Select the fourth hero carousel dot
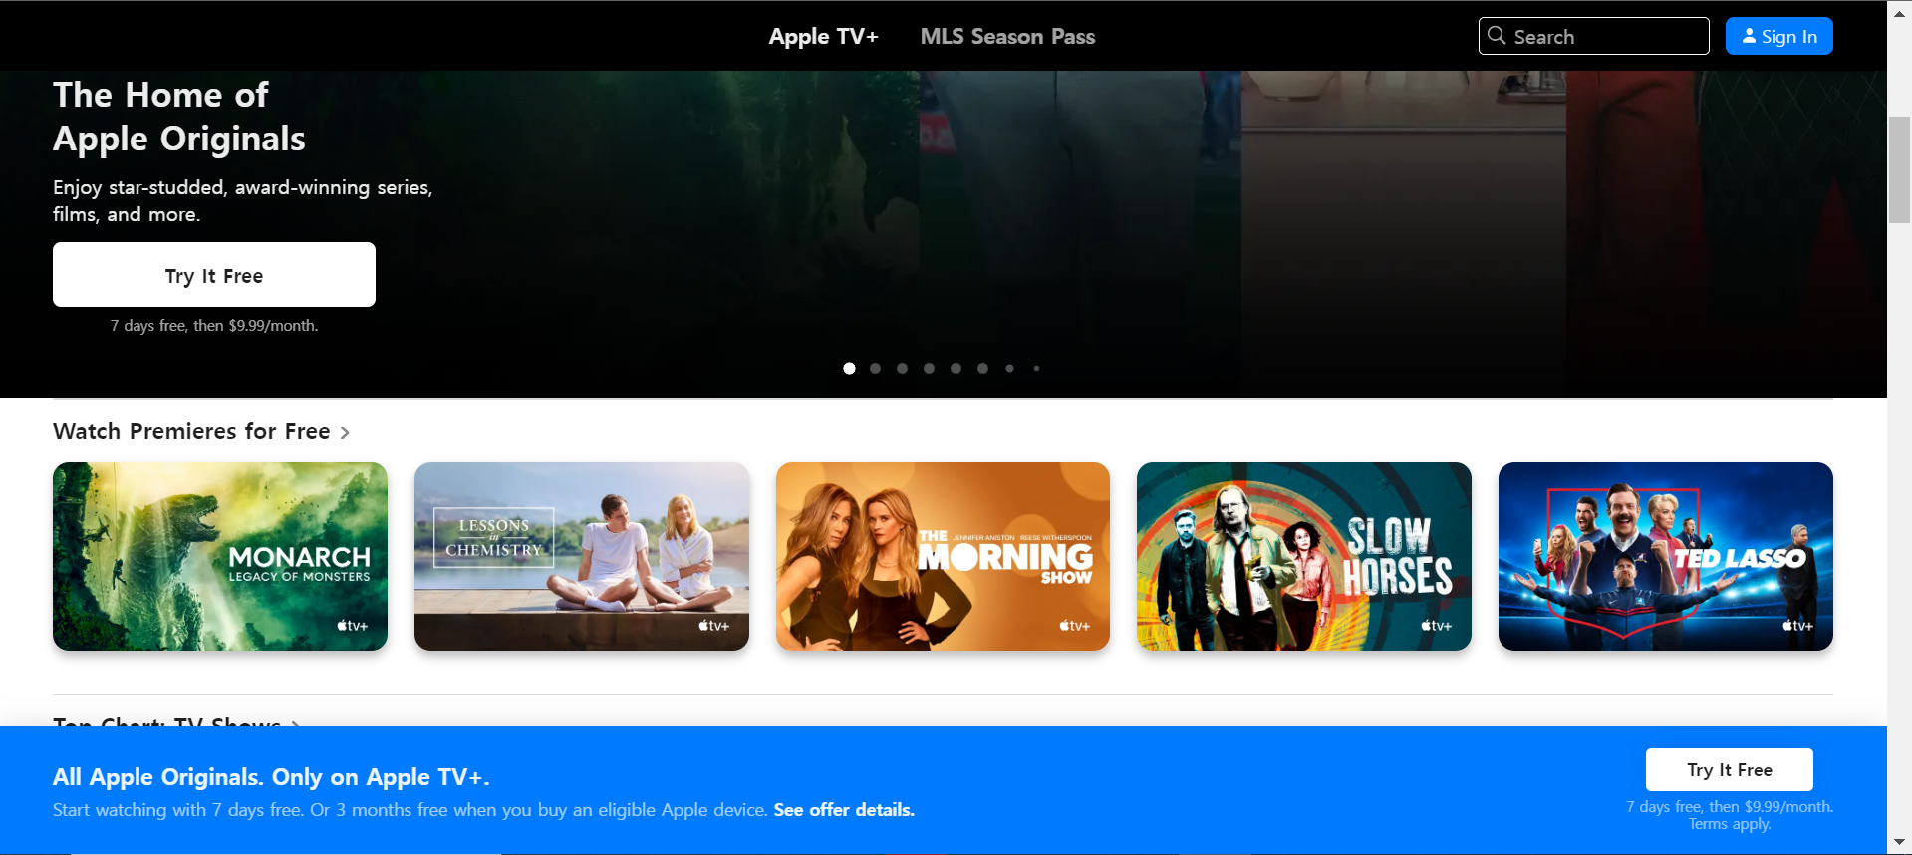Viewport: 1912px width, 855px height. pyautogui.click(x=929, y=369)
